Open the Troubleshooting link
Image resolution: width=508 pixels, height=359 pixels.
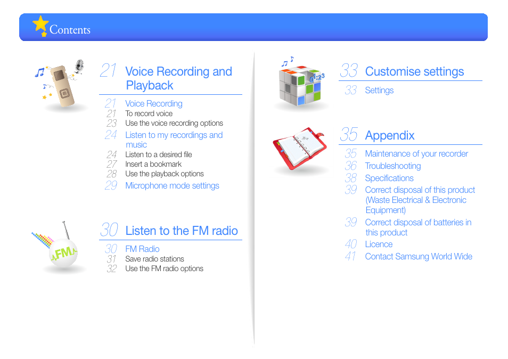coord(393,166)
